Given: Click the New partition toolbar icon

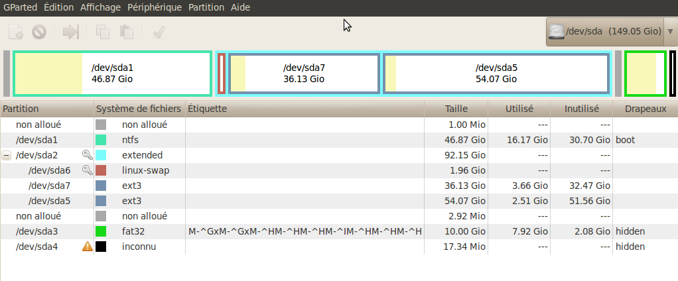Looking at the screenshot, I should 16,32.
